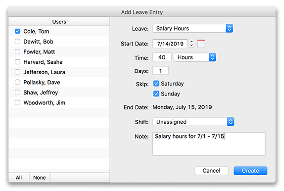
Task: Click the Cancel button
Action: pos(211,171)
